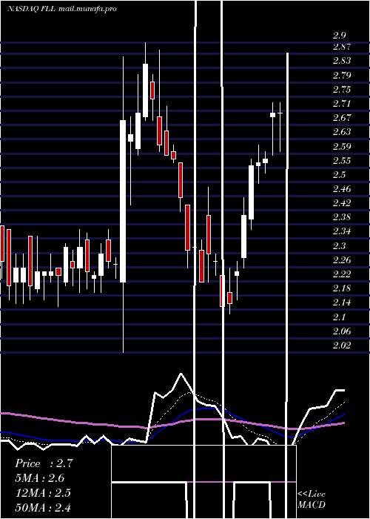
Task: Select the 2.9 price axis label
Action: (339, 36)
